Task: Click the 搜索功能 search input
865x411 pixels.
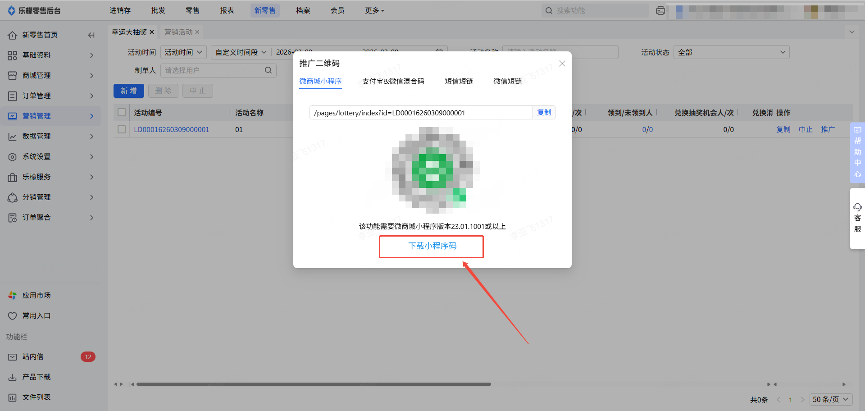Action: coord(595,10)
